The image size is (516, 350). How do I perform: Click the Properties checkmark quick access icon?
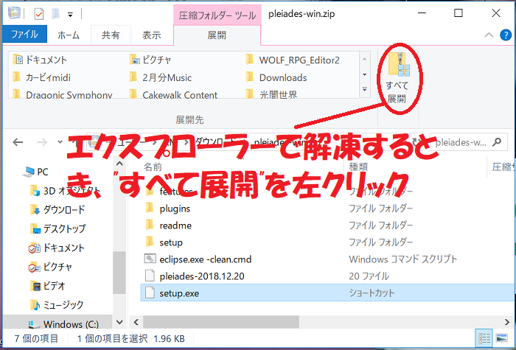[39, 14]
